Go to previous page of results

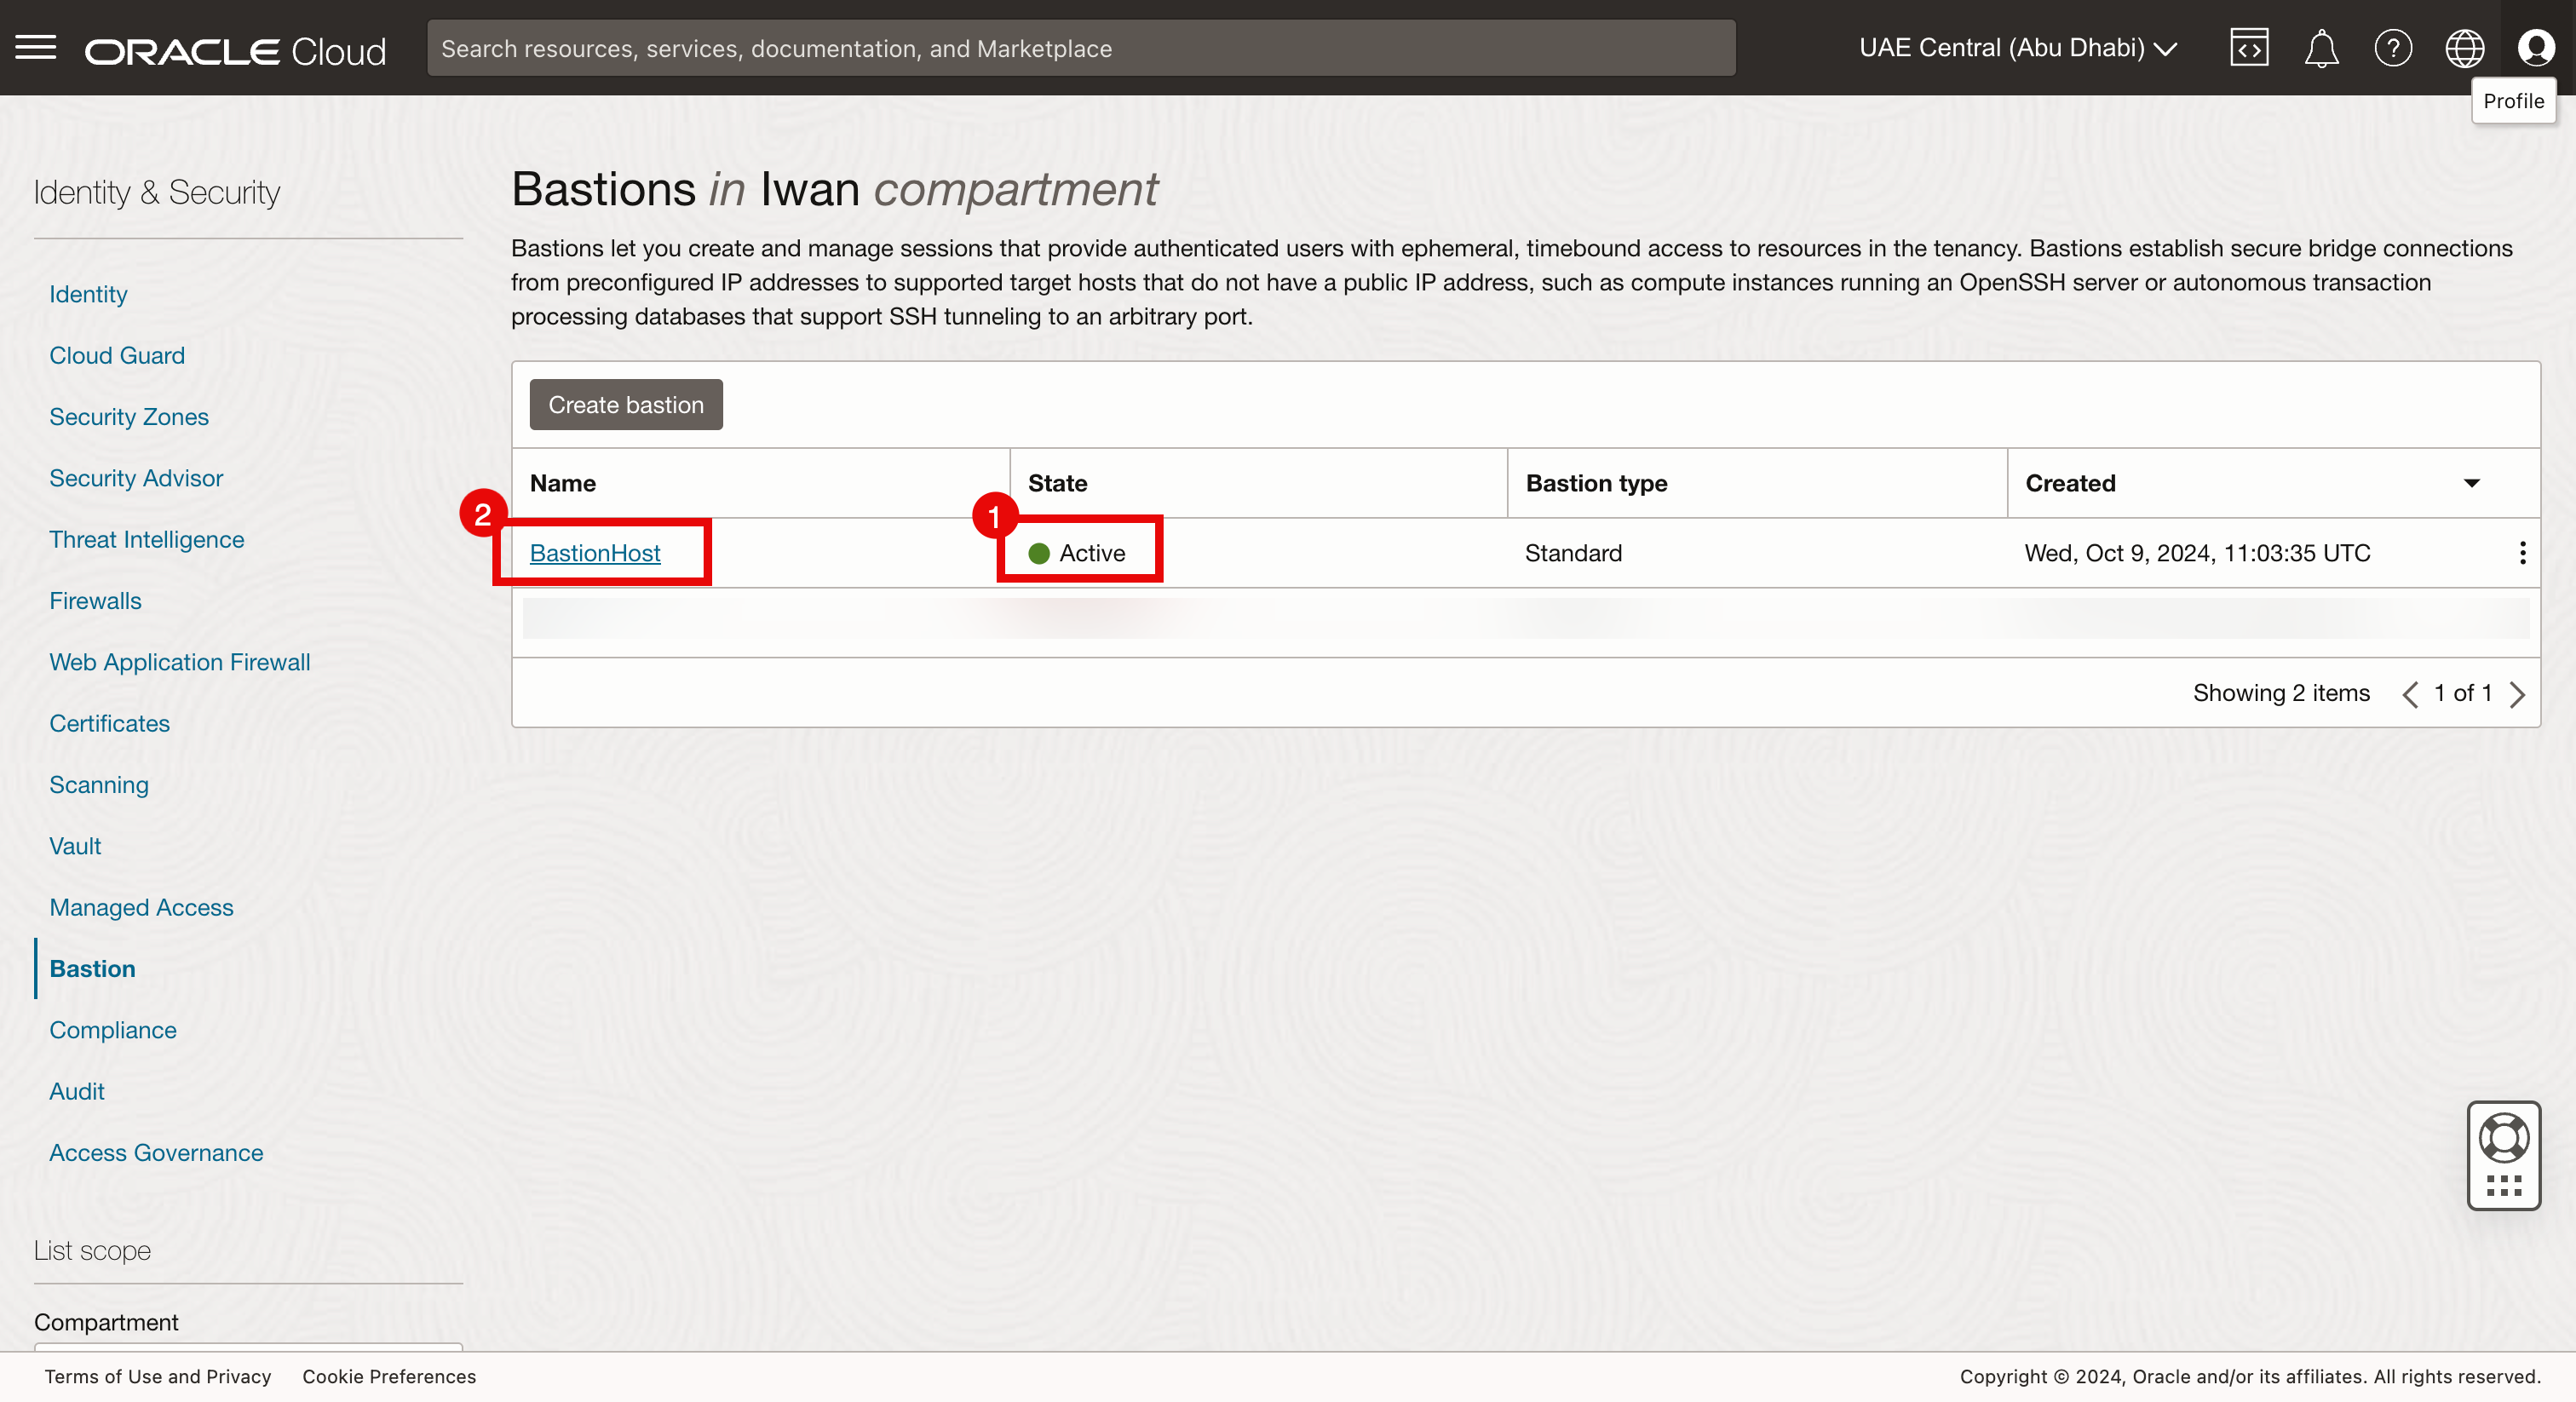coord(2410,694)
